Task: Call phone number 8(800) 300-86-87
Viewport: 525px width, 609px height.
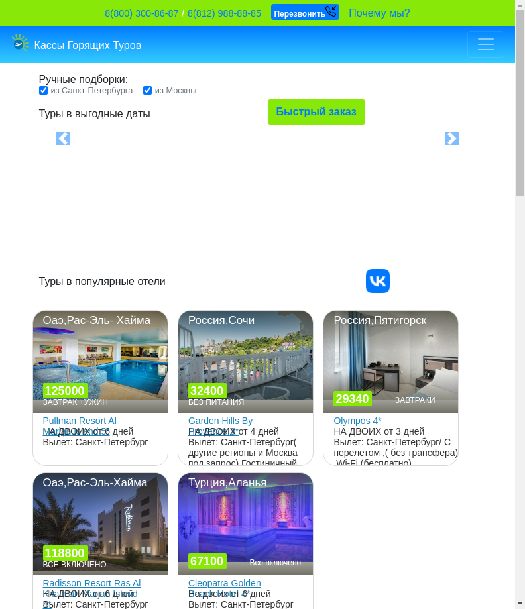Action: click(141, 13)
